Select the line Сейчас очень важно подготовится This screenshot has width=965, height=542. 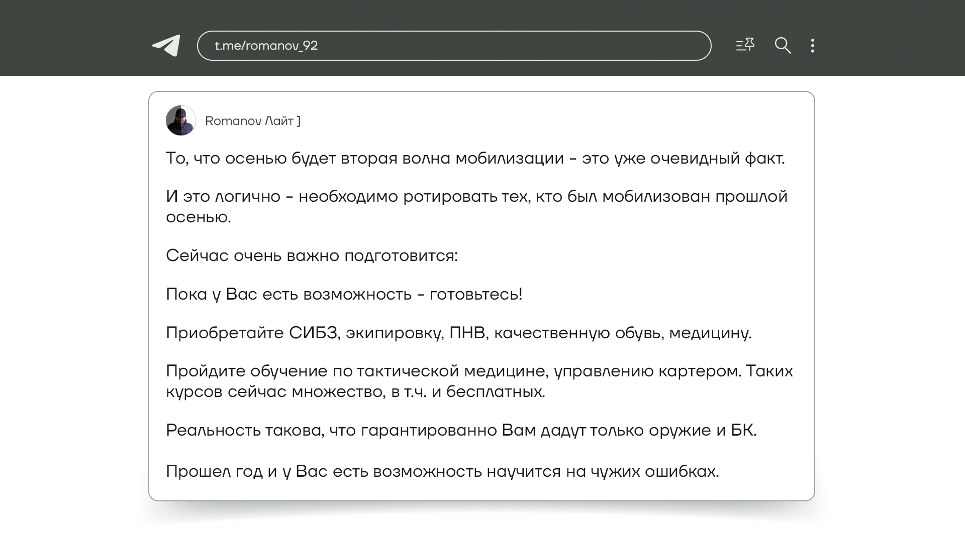[312, 256]
